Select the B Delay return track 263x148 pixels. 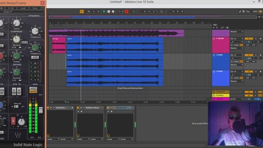click(221, 95)
